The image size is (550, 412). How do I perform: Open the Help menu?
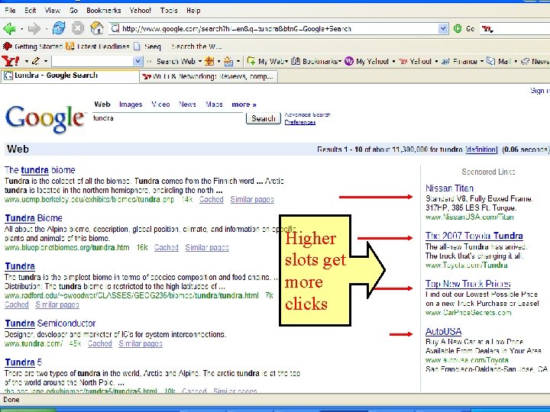coord(193,11)
